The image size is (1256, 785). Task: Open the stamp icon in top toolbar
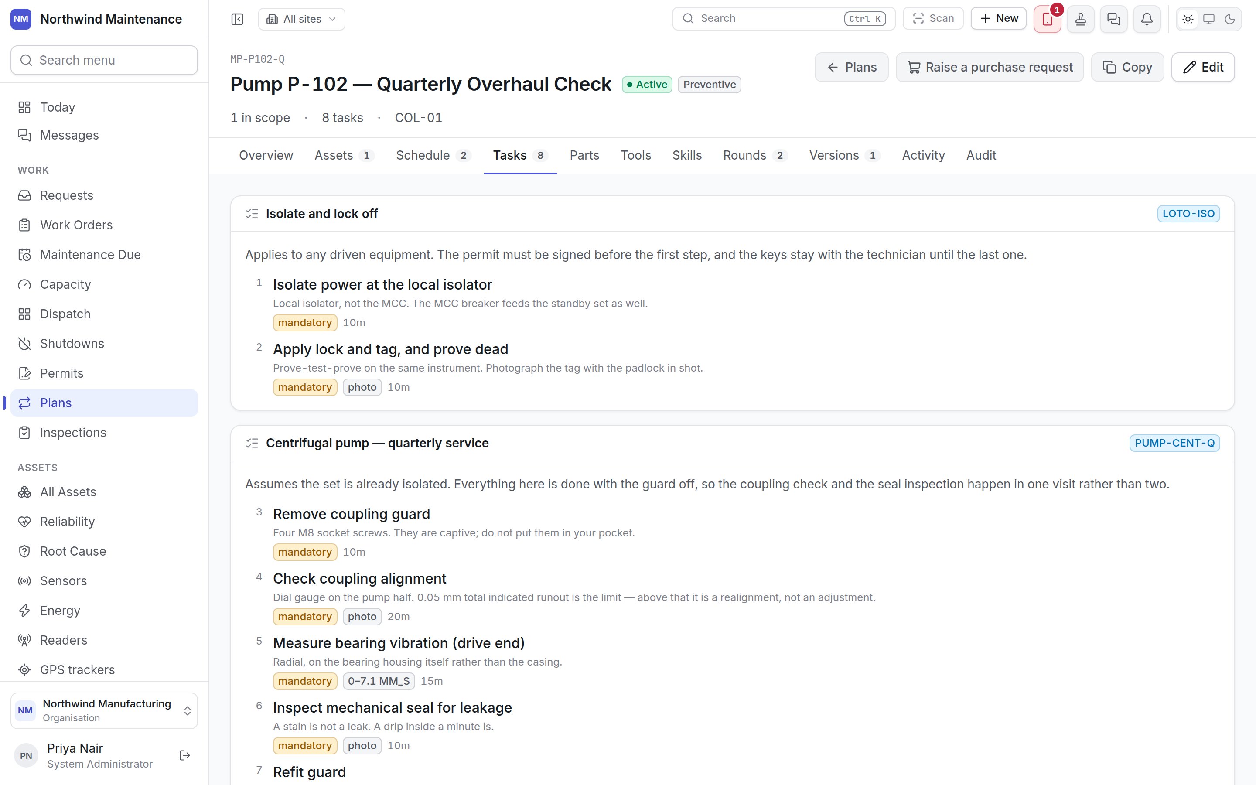[1081, 19]
